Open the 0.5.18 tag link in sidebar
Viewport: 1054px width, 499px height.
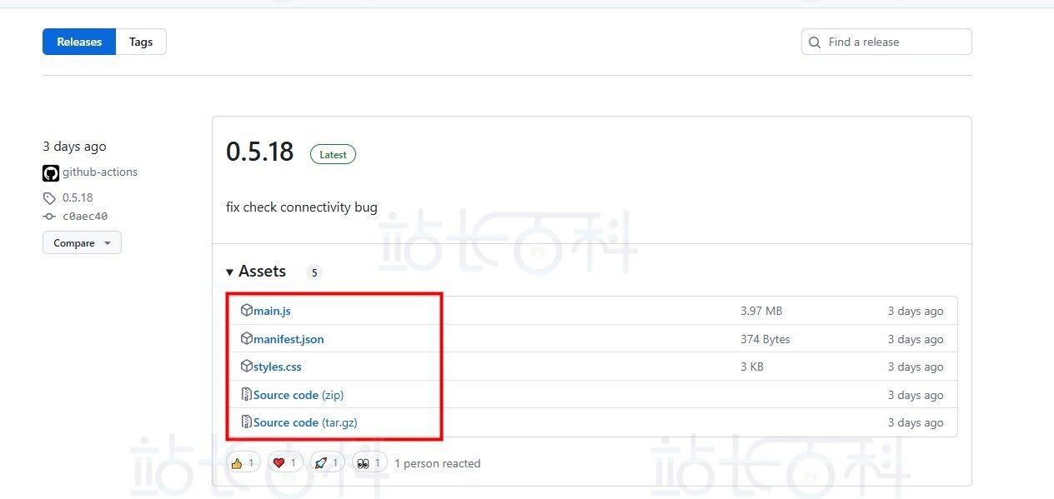pos(78,198)
